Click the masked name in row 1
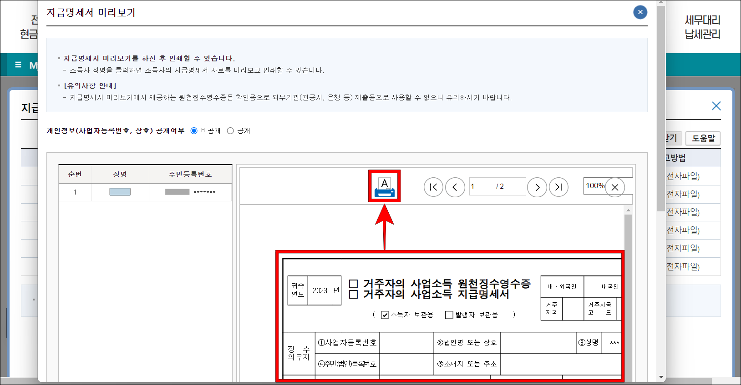The width and height of the screenshot is (741, 385). coord(120,192)
